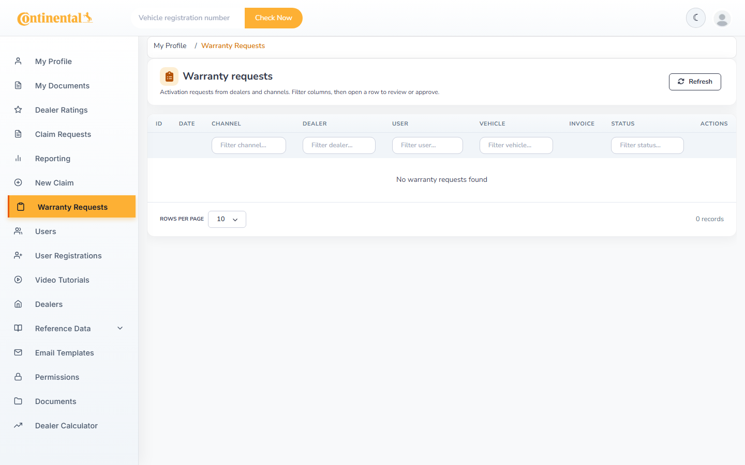Click the orange clipboard icon beside title
Image resolution: width=745 pixels, height=465 pixels.
pos(169,76)
